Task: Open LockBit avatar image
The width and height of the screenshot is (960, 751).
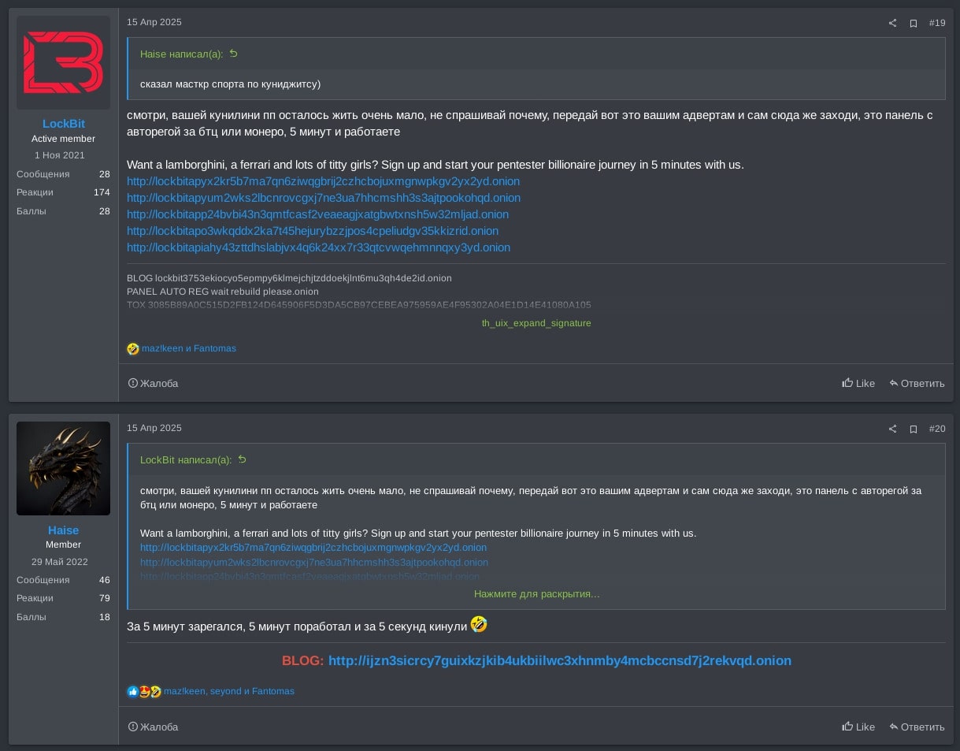Action: coord(63,62)
